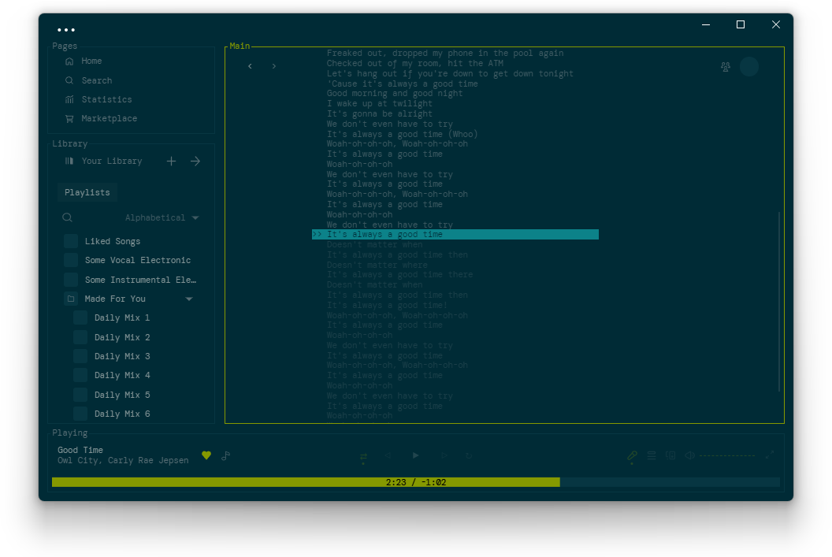Click the Search magnifier icon in Pages

tap(69, 80)
